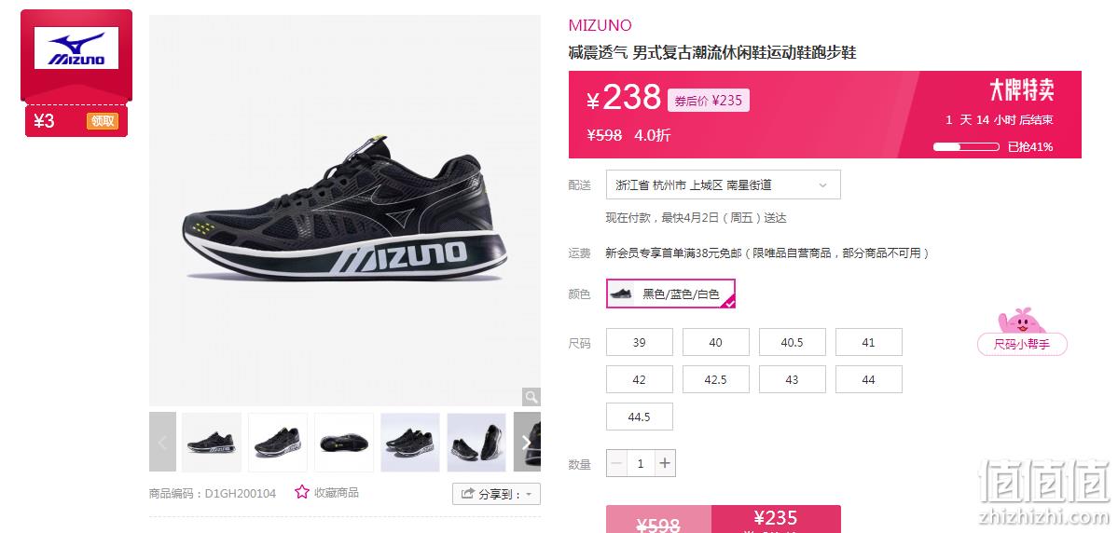This screenshot has height=533, width=1118.
Task: Increase quantity with the plus button
Action: (x=665, y=463)
